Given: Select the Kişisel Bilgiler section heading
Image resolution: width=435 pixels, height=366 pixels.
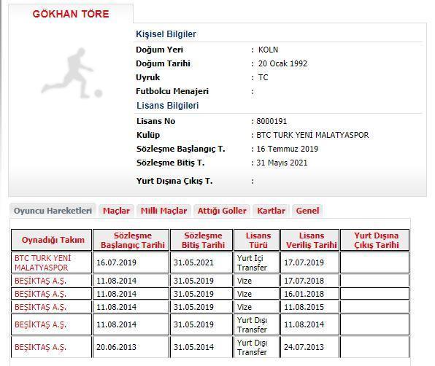Looking at the screenshot, I should [166, 34].
